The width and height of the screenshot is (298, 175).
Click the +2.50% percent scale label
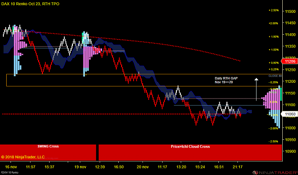click(274, 10)
